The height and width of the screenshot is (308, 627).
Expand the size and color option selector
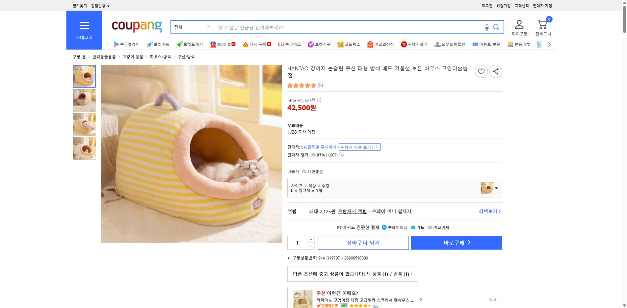point(496,188)
